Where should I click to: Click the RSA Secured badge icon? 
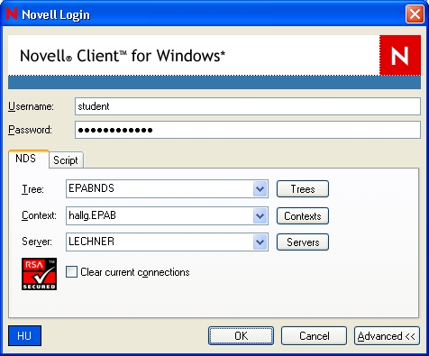[x=39, y=274]
